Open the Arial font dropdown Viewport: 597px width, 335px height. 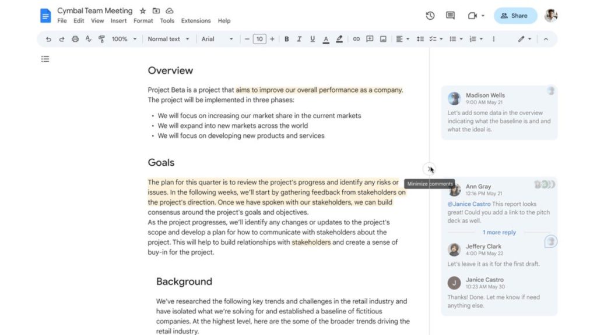[x=217, y=39]
